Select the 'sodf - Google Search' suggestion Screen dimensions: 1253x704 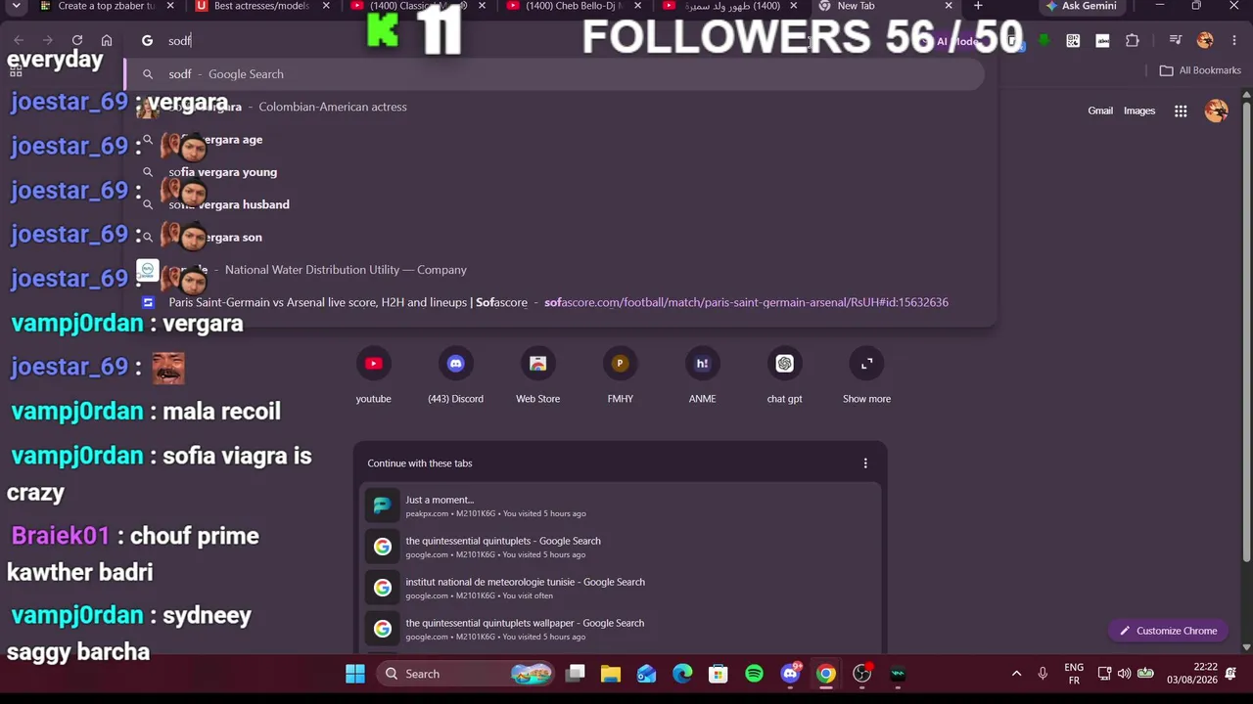click(x=554, y=74)
